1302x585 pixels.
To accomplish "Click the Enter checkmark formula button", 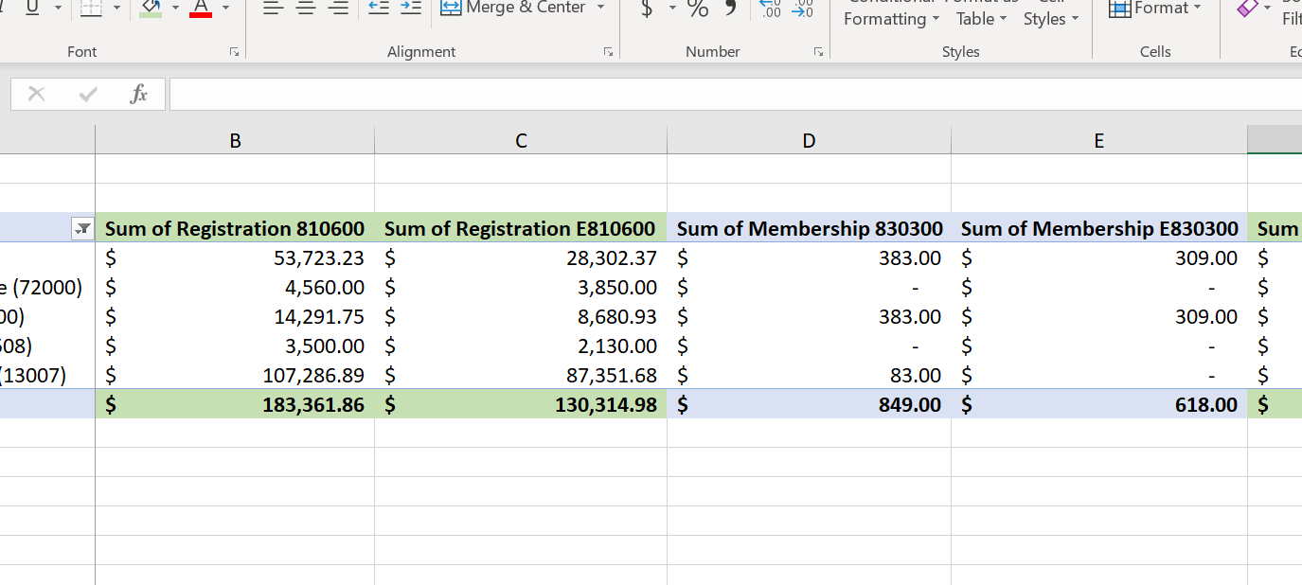I will pos(86,94).
